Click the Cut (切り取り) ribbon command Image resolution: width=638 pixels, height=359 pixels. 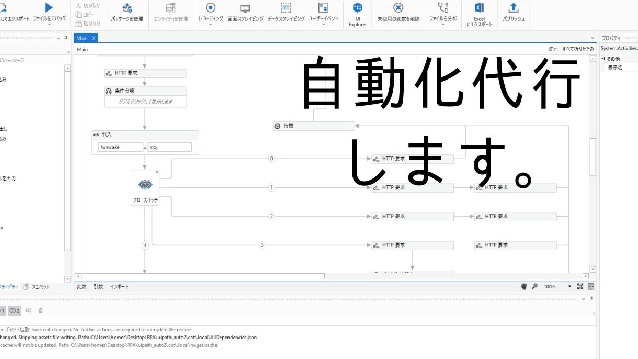coord(88,5)
